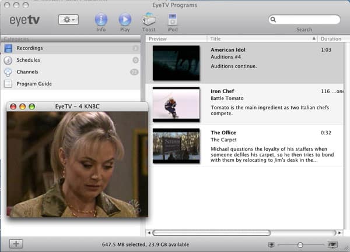Sort by Duration column header
Image resolution: width=350 pixels, height=252 pixels.
[334, 39]
